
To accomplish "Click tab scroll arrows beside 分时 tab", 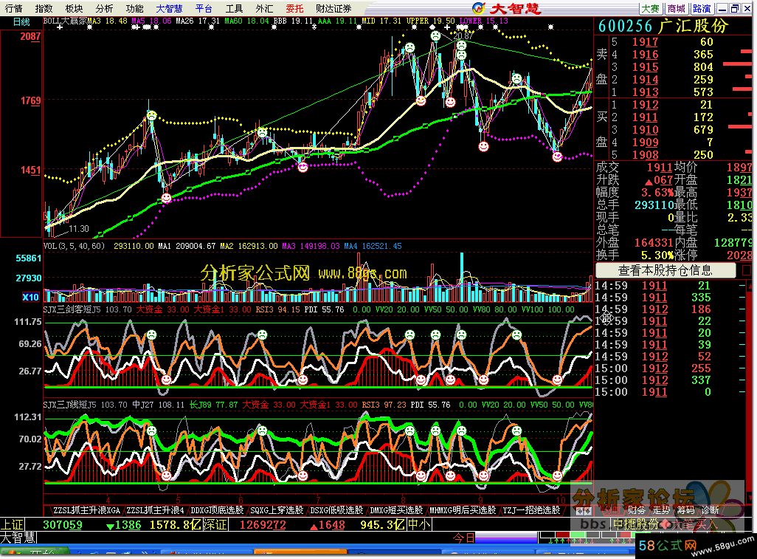I will 584,511.
